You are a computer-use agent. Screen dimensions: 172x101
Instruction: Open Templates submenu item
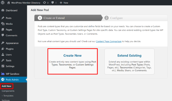pos(8,96)
